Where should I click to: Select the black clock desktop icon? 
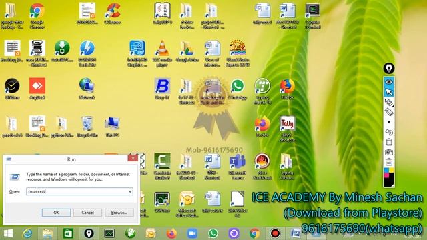point(12,89)
